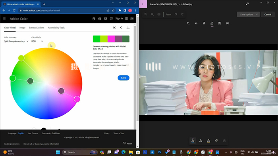Image resolution: width=278 pixels, height=156 pixels.
Task: Open the RGB Color Mode dropdown
Action: [x=37, y=41]
